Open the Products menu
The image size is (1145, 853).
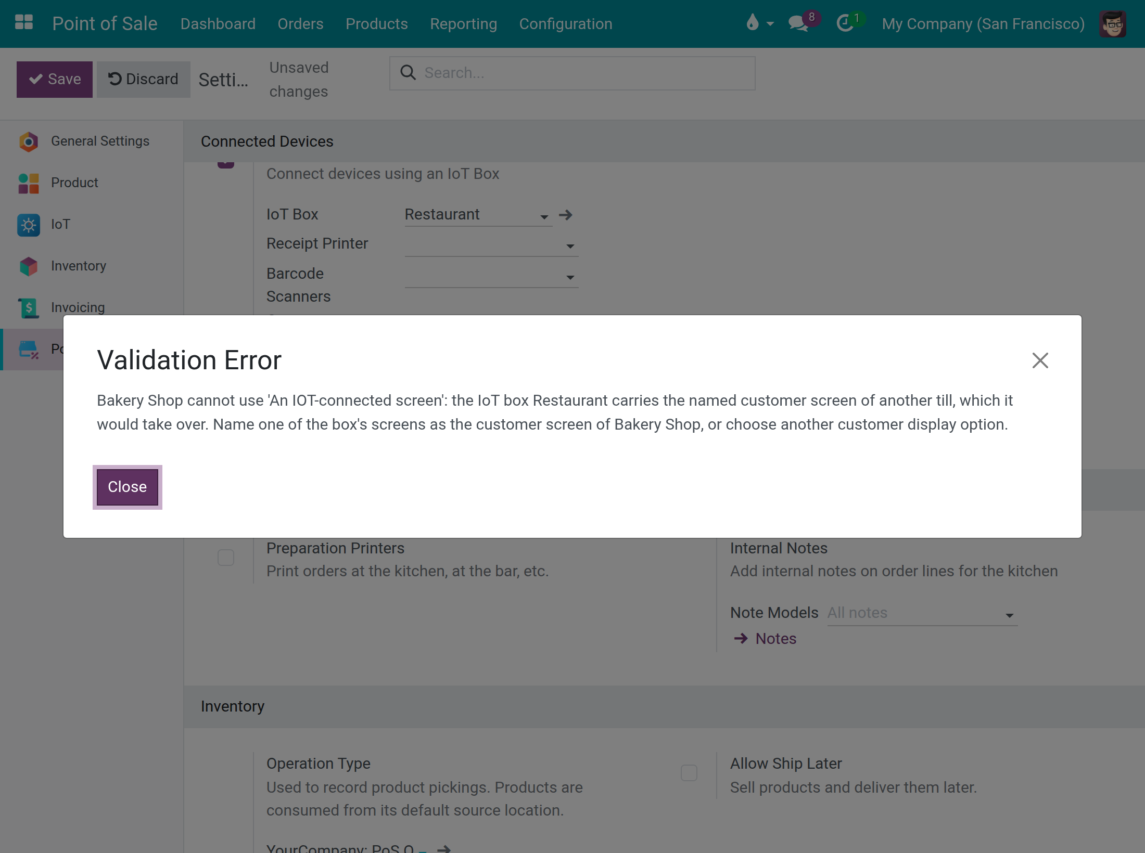[x=377, y=24]
